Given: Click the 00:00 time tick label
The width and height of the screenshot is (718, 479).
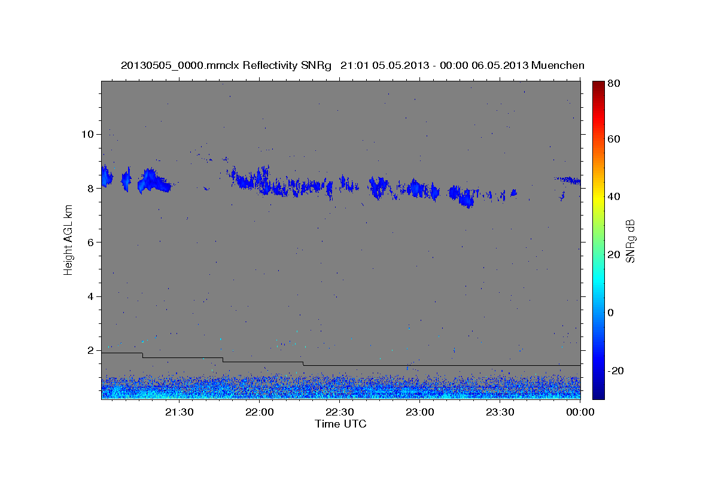Looking at the screenshot, I should pyautogui.click(x=580, y=412).
